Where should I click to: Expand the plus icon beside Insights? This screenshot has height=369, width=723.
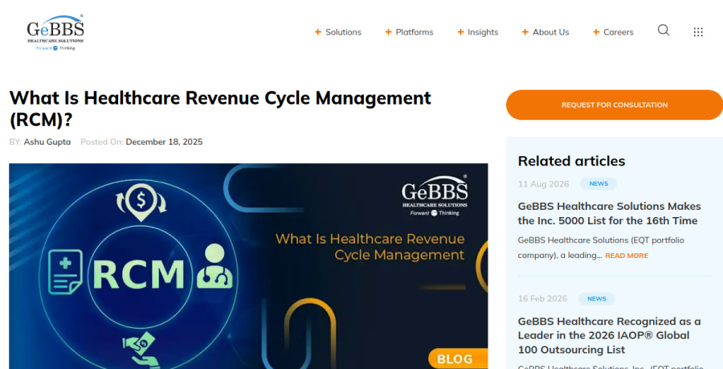pyautogui.click(x=460, y=32)
